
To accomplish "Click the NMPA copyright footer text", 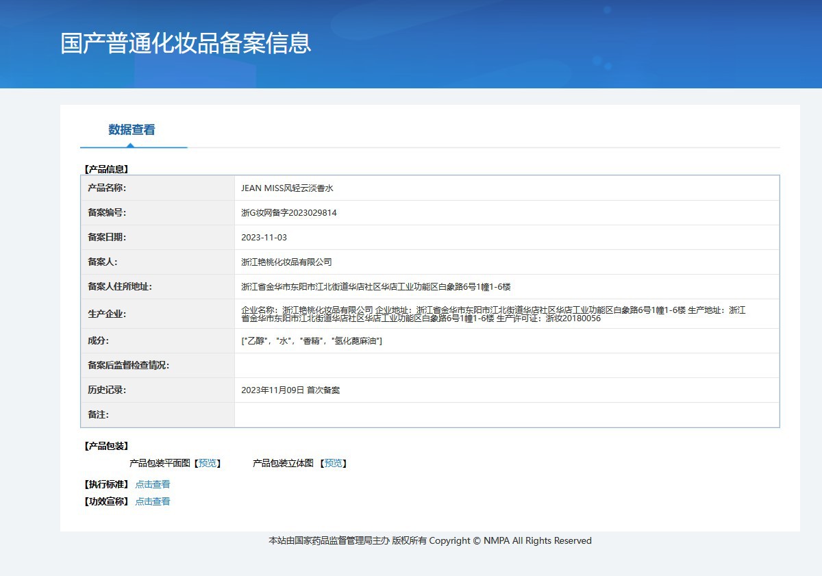I will coord(430,541).
